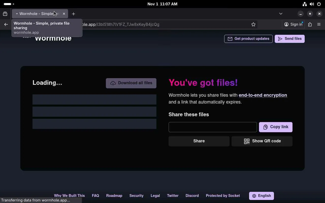Viewport: 325px width, 203px height.
Task: Select the Wormhole browser tab
Action: click(40, 14)
